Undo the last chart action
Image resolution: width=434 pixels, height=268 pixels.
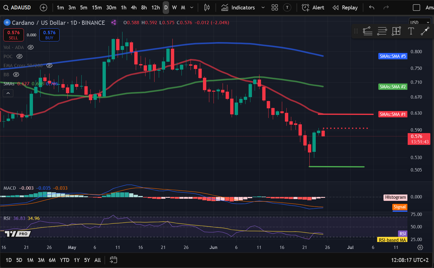[x=372, y=8]
